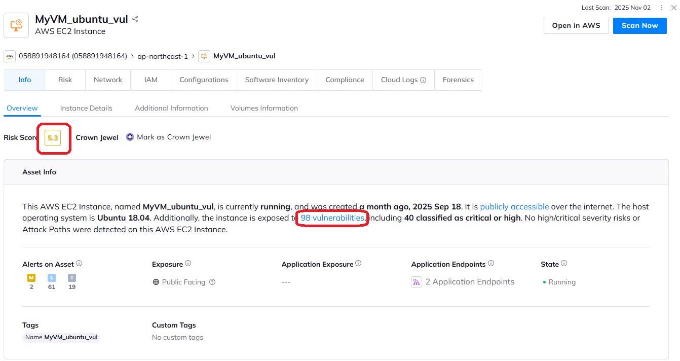The height and width of the screenshot is (361, 680).
Task: Close the asset details panel
Action: 673,8
